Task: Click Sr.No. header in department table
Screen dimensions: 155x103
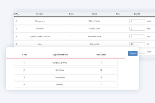Action: click(25, 55)
